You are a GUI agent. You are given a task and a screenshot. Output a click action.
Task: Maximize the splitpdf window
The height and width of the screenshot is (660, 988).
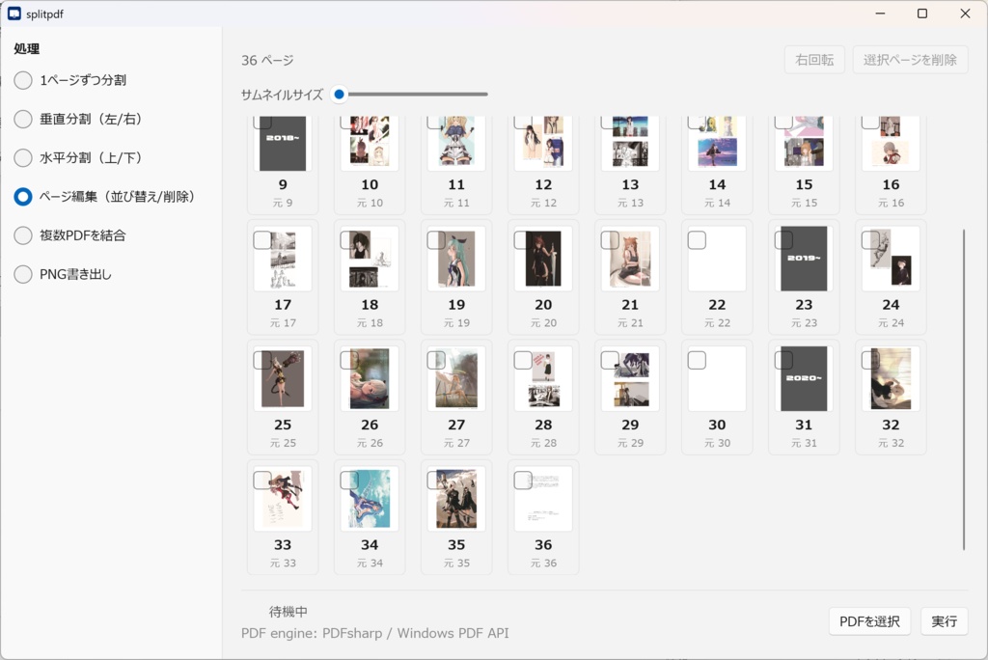click(x=921, y=14)
